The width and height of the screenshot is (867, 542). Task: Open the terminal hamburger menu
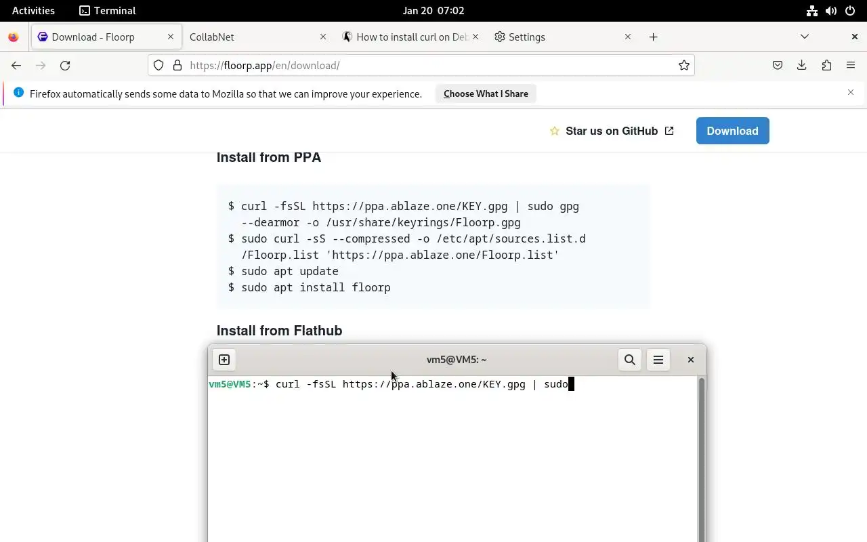tap(658, 360)
